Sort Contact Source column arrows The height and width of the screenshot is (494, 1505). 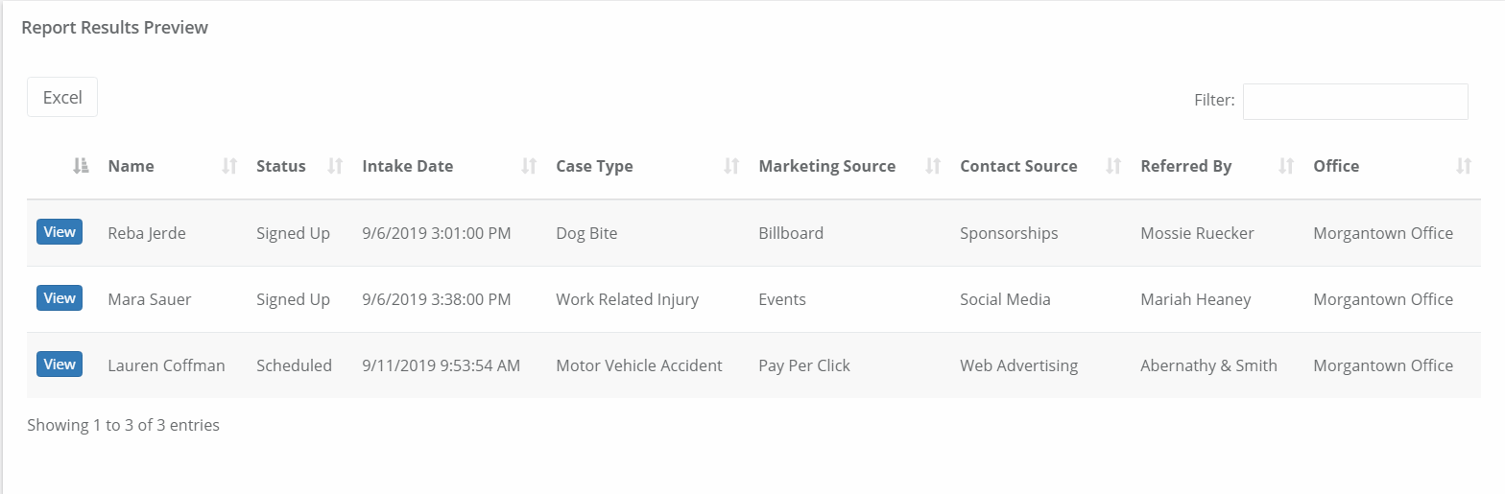pyautogui.click(x=1113, y=166)
